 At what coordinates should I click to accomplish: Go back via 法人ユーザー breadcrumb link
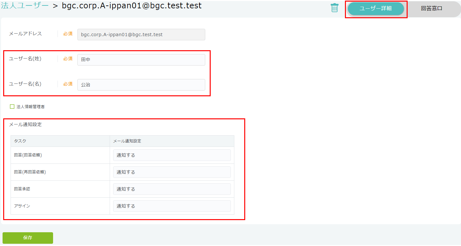pos(25,6)
